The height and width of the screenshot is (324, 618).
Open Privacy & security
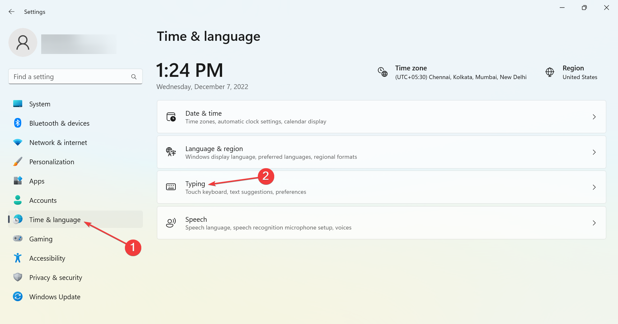(x=75, y=277)
